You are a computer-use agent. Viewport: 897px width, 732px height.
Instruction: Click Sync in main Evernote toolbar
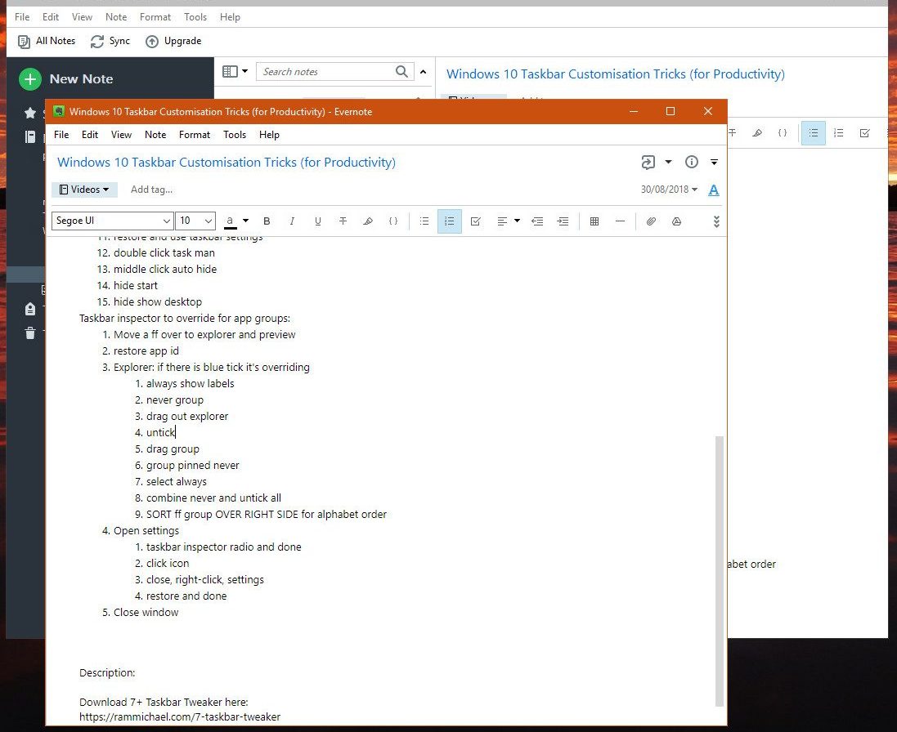pyautogui.click(x=110, y=41)
